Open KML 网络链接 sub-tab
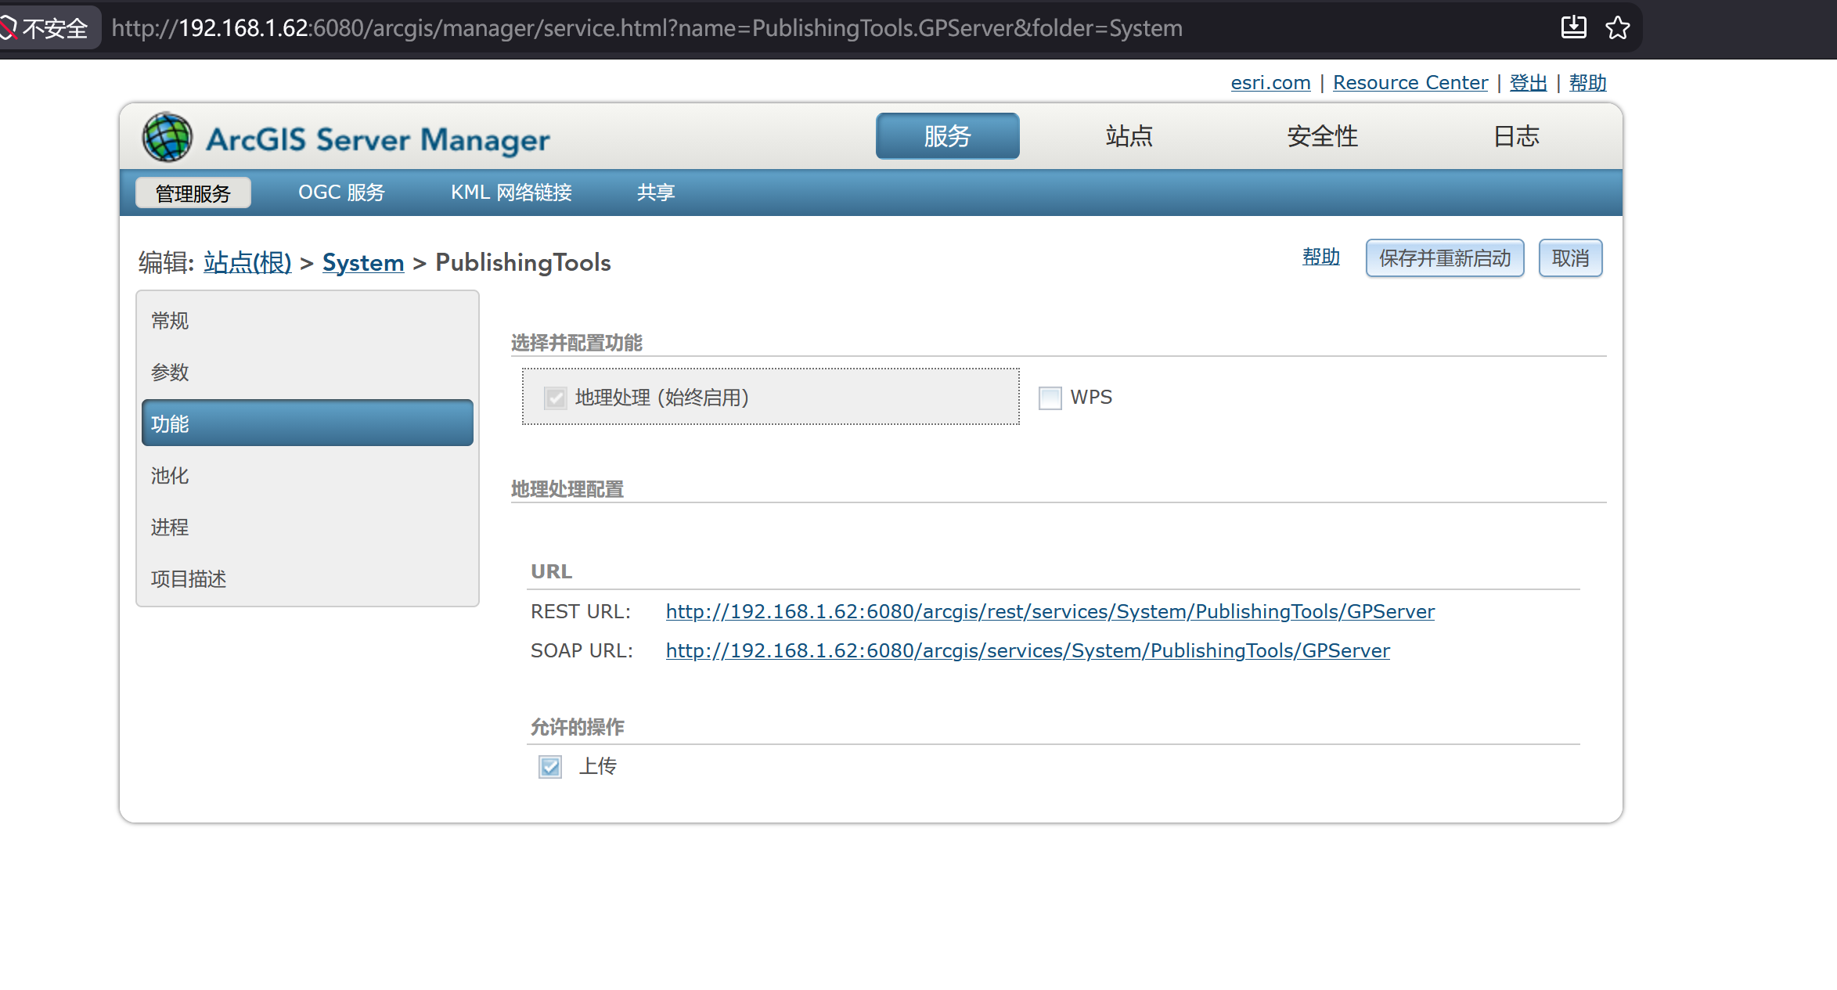Image resolution: width=1837 pixels, height=990 pixels. pyautogui.click(x=511, y=193)
